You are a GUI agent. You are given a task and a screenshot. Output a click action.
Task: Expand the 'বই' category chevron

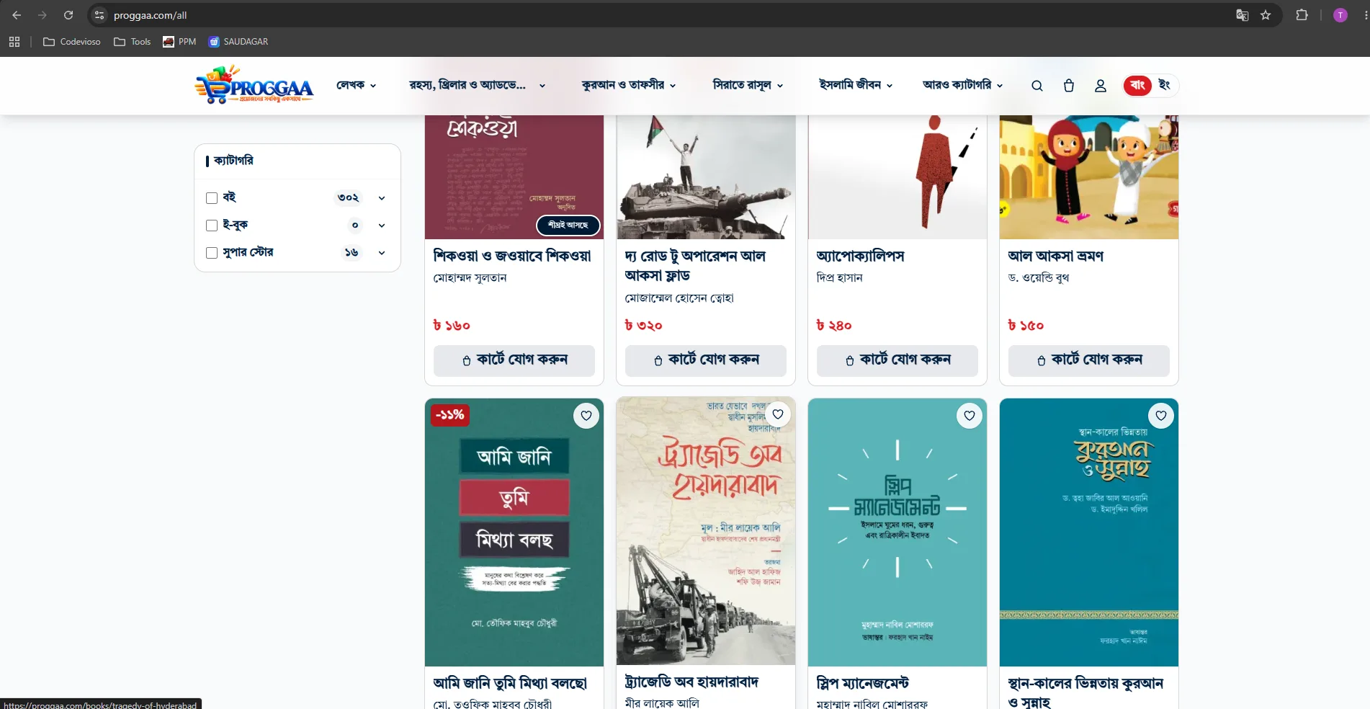(x=382, y=198)
